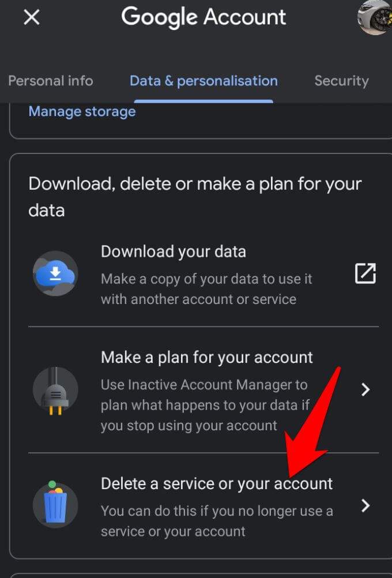Click the 'Download, delete or make a plan' heading
This screenshot has width=392, height=578.
[195, 197]
